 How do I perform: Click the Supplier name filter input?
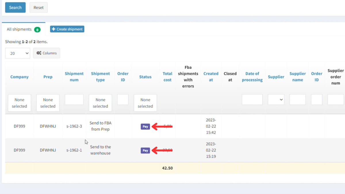[x=298, y=100]
